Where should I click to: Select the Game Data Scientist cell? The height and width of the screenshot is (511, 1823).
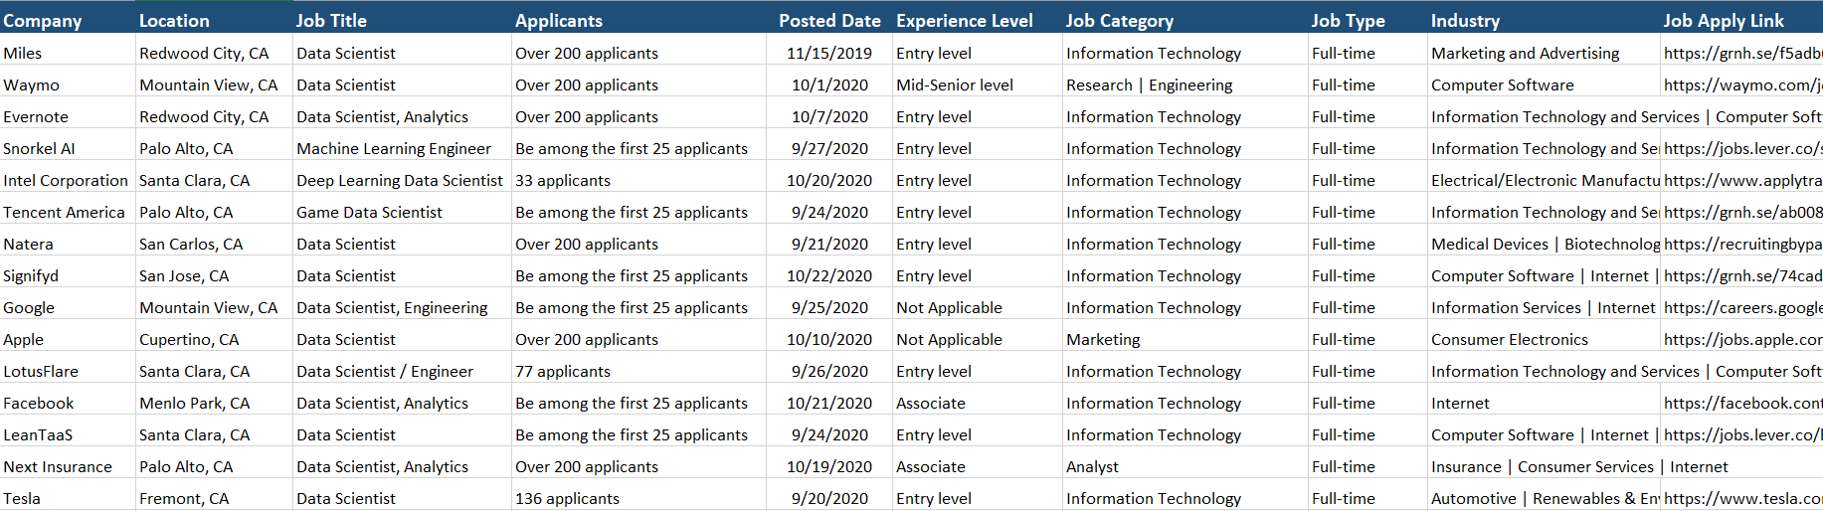click(x=403, y=212)
